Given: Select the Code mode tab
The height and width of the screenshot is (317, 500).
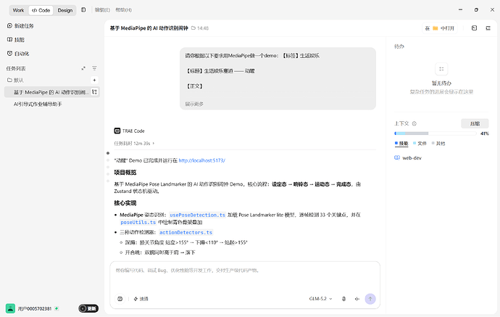Looking at the screenshot, I should coord(41,10).
